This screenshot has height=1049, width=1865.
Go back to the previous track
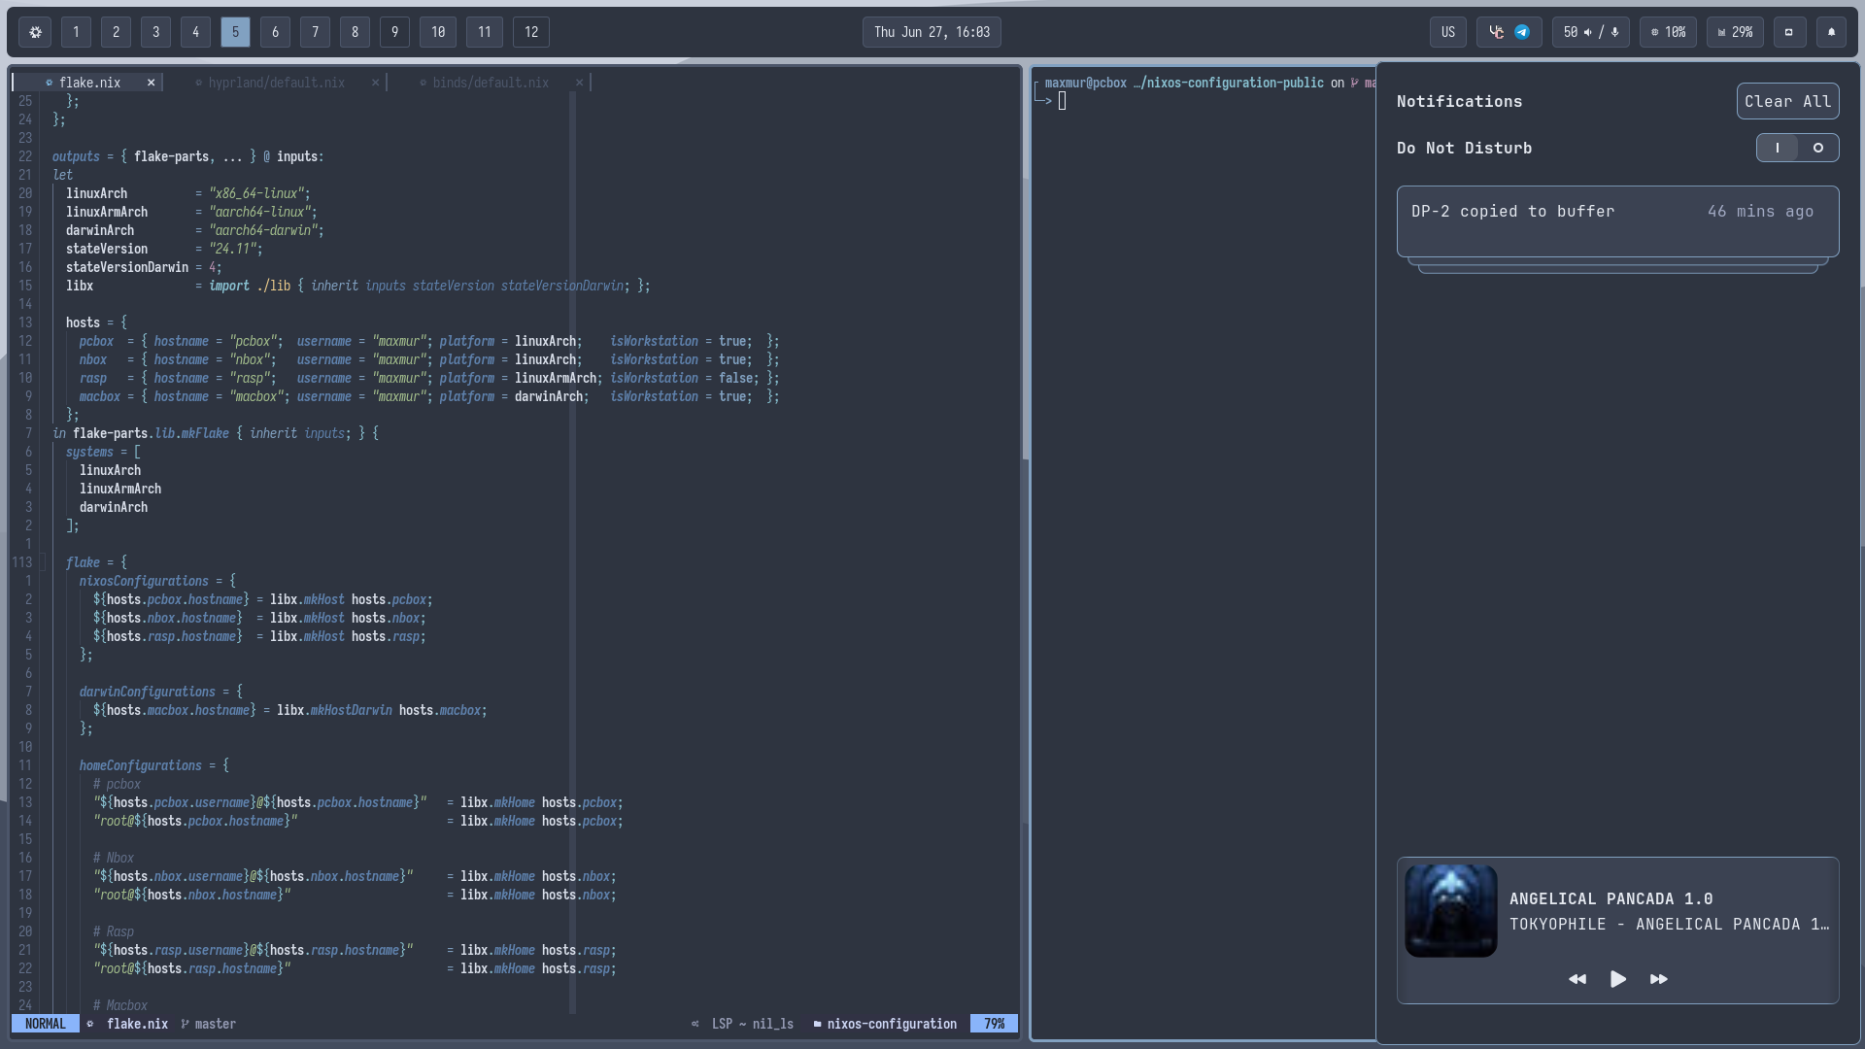[1577, 979]
